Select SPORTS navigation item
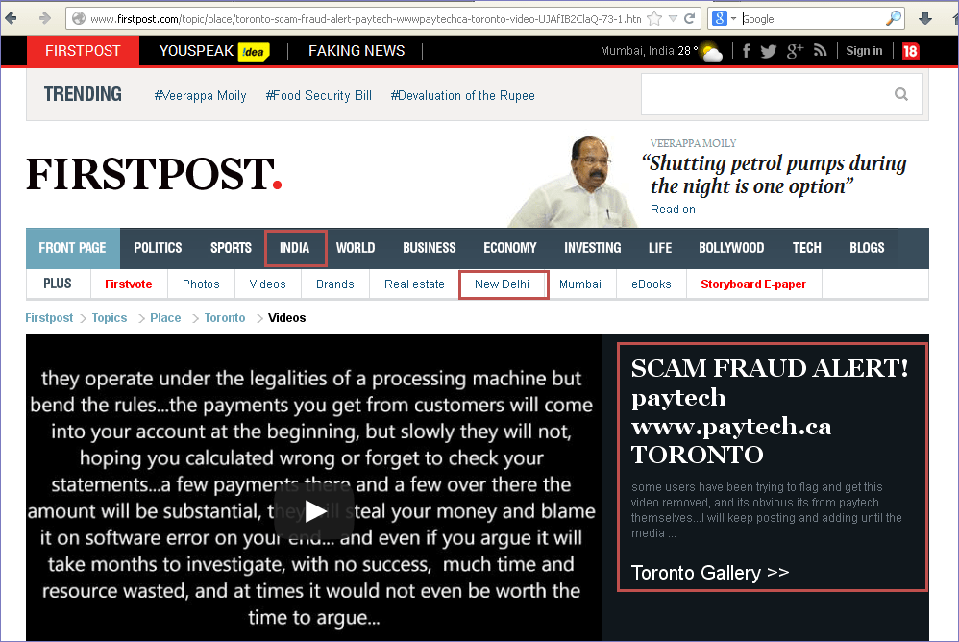The image size is (959, 642). 232,248
